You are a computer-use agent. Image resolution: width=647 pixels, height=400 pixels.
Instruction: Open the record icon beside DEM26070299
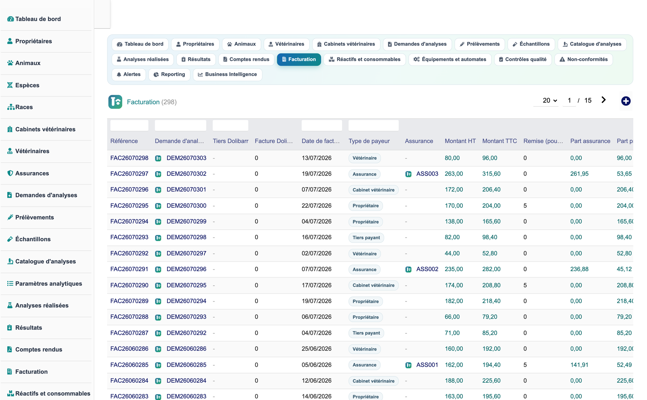pyautogui.click(x=158, y=222)
